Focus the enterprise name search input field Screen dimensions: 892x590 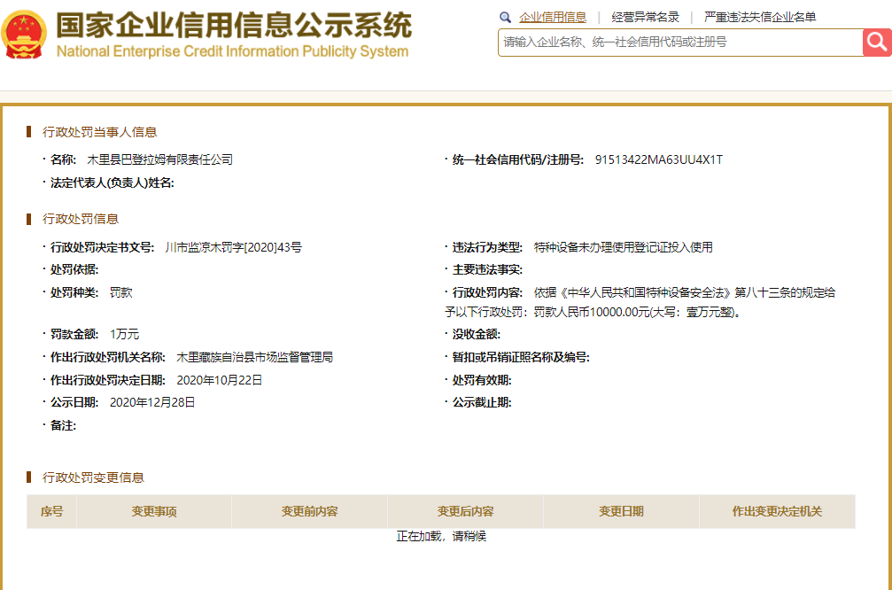(680, 43)
